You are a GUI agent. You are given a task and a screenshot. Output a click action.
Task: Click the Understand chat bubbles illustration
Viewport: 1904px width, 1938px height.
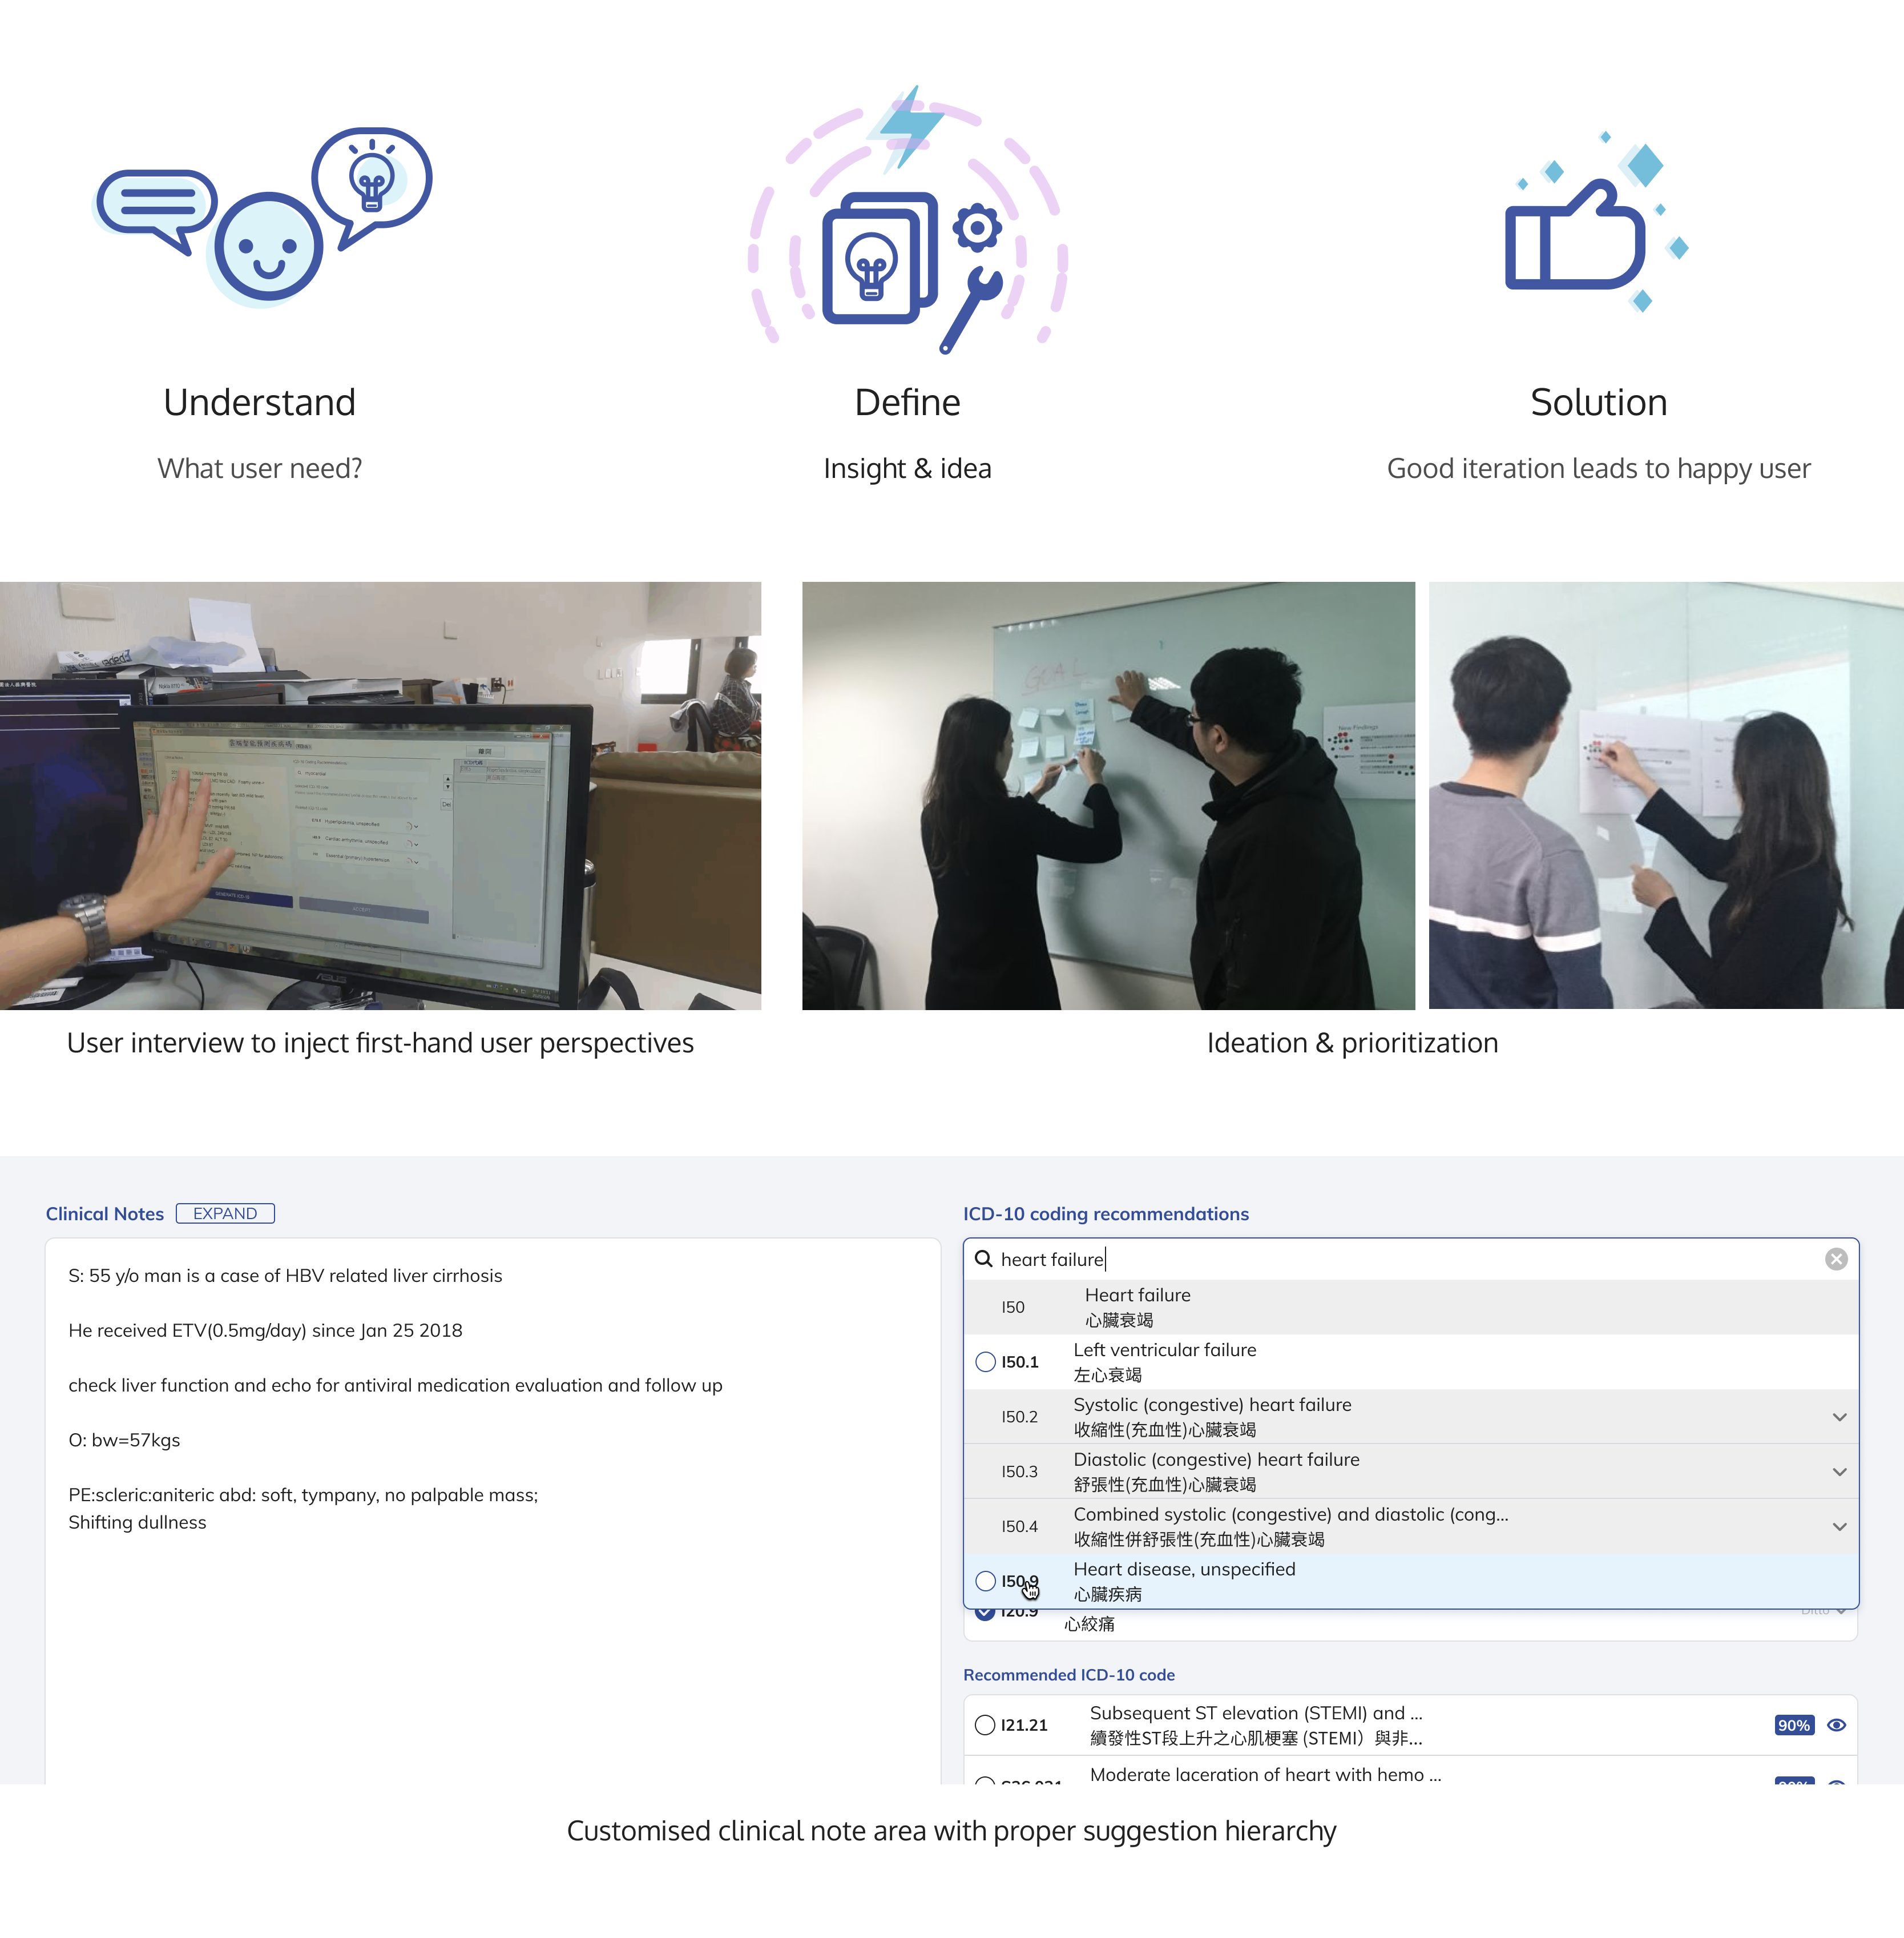click(x=263, y=215)
